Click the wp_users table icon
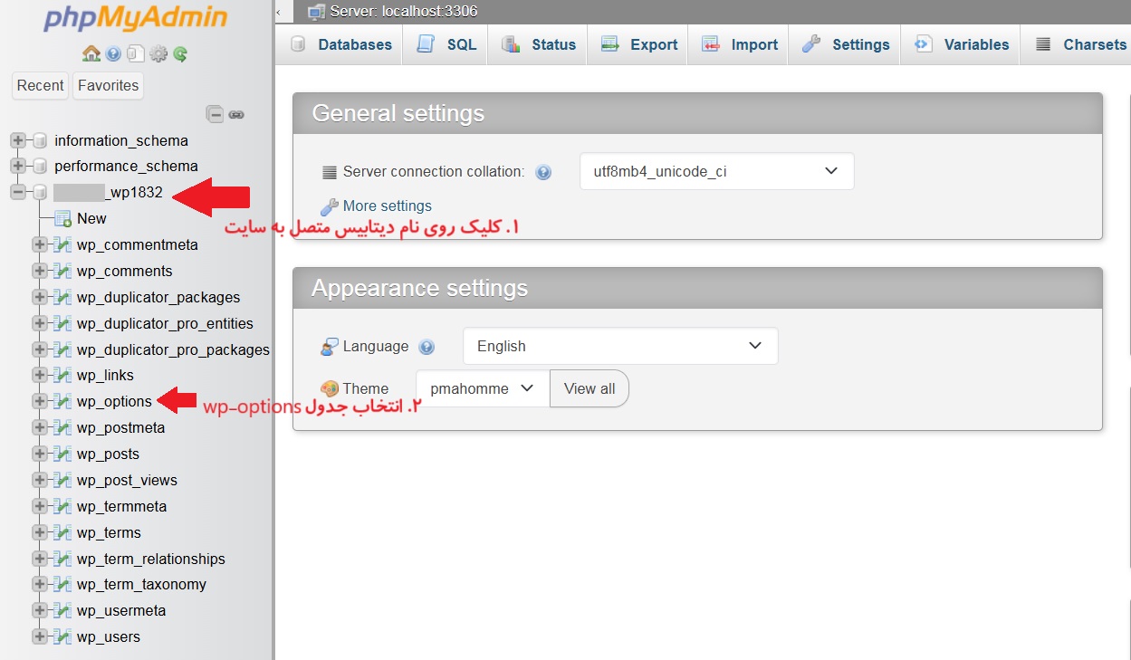 point(62,636)
